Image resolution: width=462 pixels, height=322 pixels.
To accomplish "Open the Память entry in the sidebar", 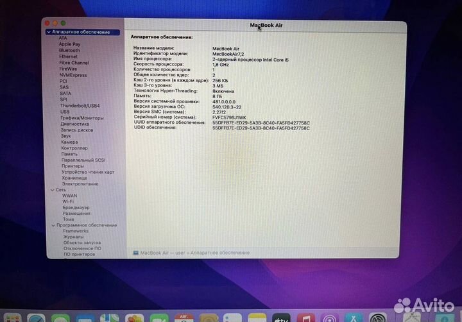I will point(69,154).
